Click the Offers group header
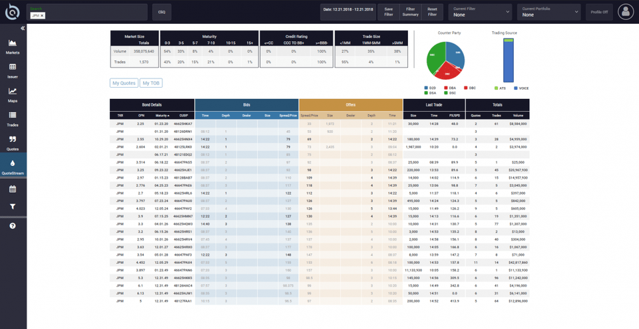Screen dimensions: 639x329 [x=351, y=104]
